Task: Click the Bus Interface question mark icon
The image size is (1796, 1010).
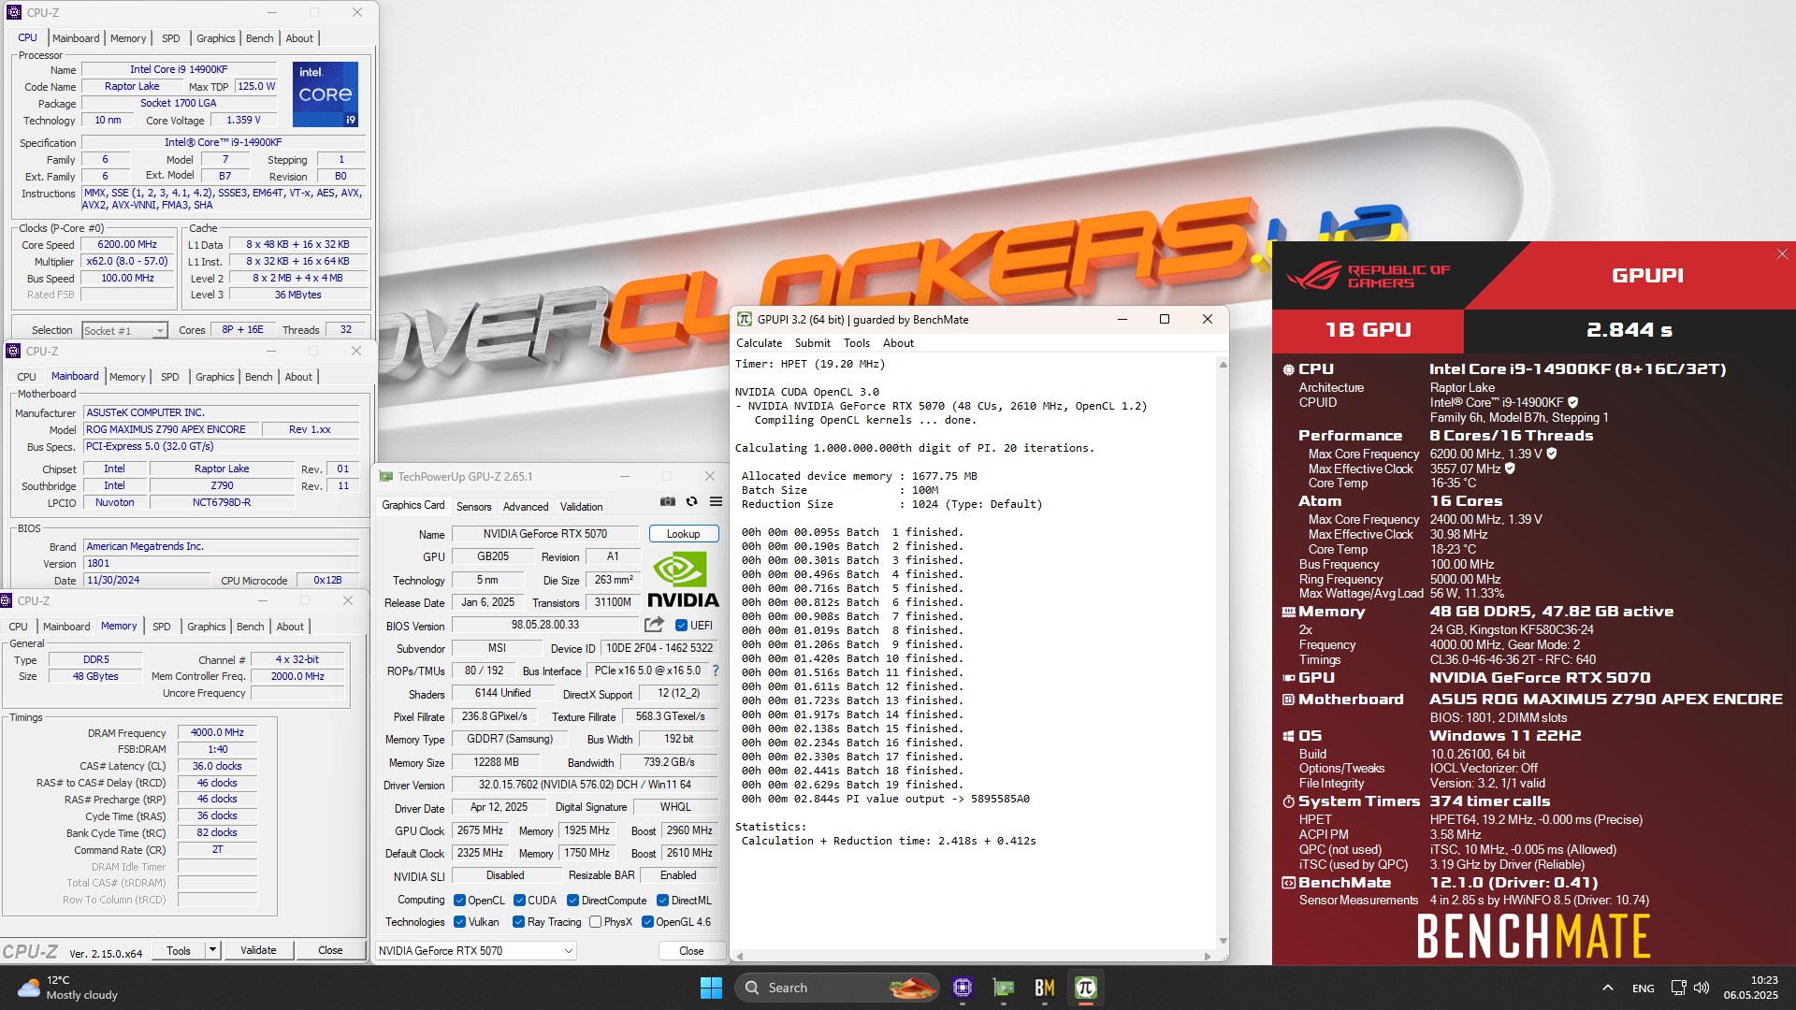Action: point(716,671)
